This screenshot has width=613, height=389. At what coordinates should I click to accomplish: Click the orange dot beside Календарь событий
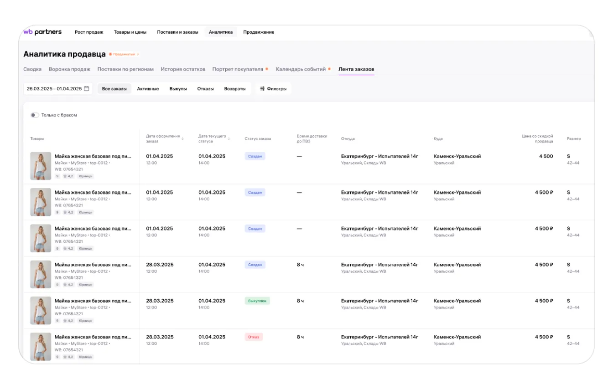click(x=329, y=69)
